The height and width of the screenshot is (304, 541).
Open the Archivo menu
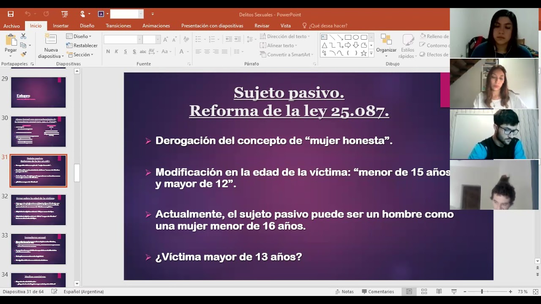[x=12, y=26]
